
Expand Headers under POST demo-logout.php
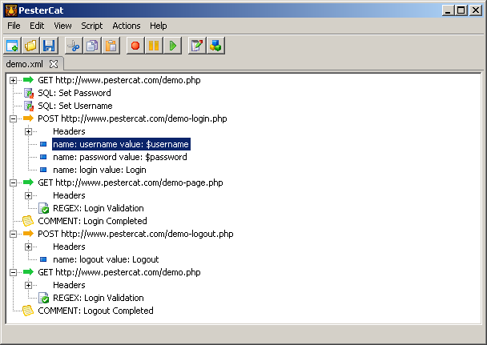click(x=28, y=247)
